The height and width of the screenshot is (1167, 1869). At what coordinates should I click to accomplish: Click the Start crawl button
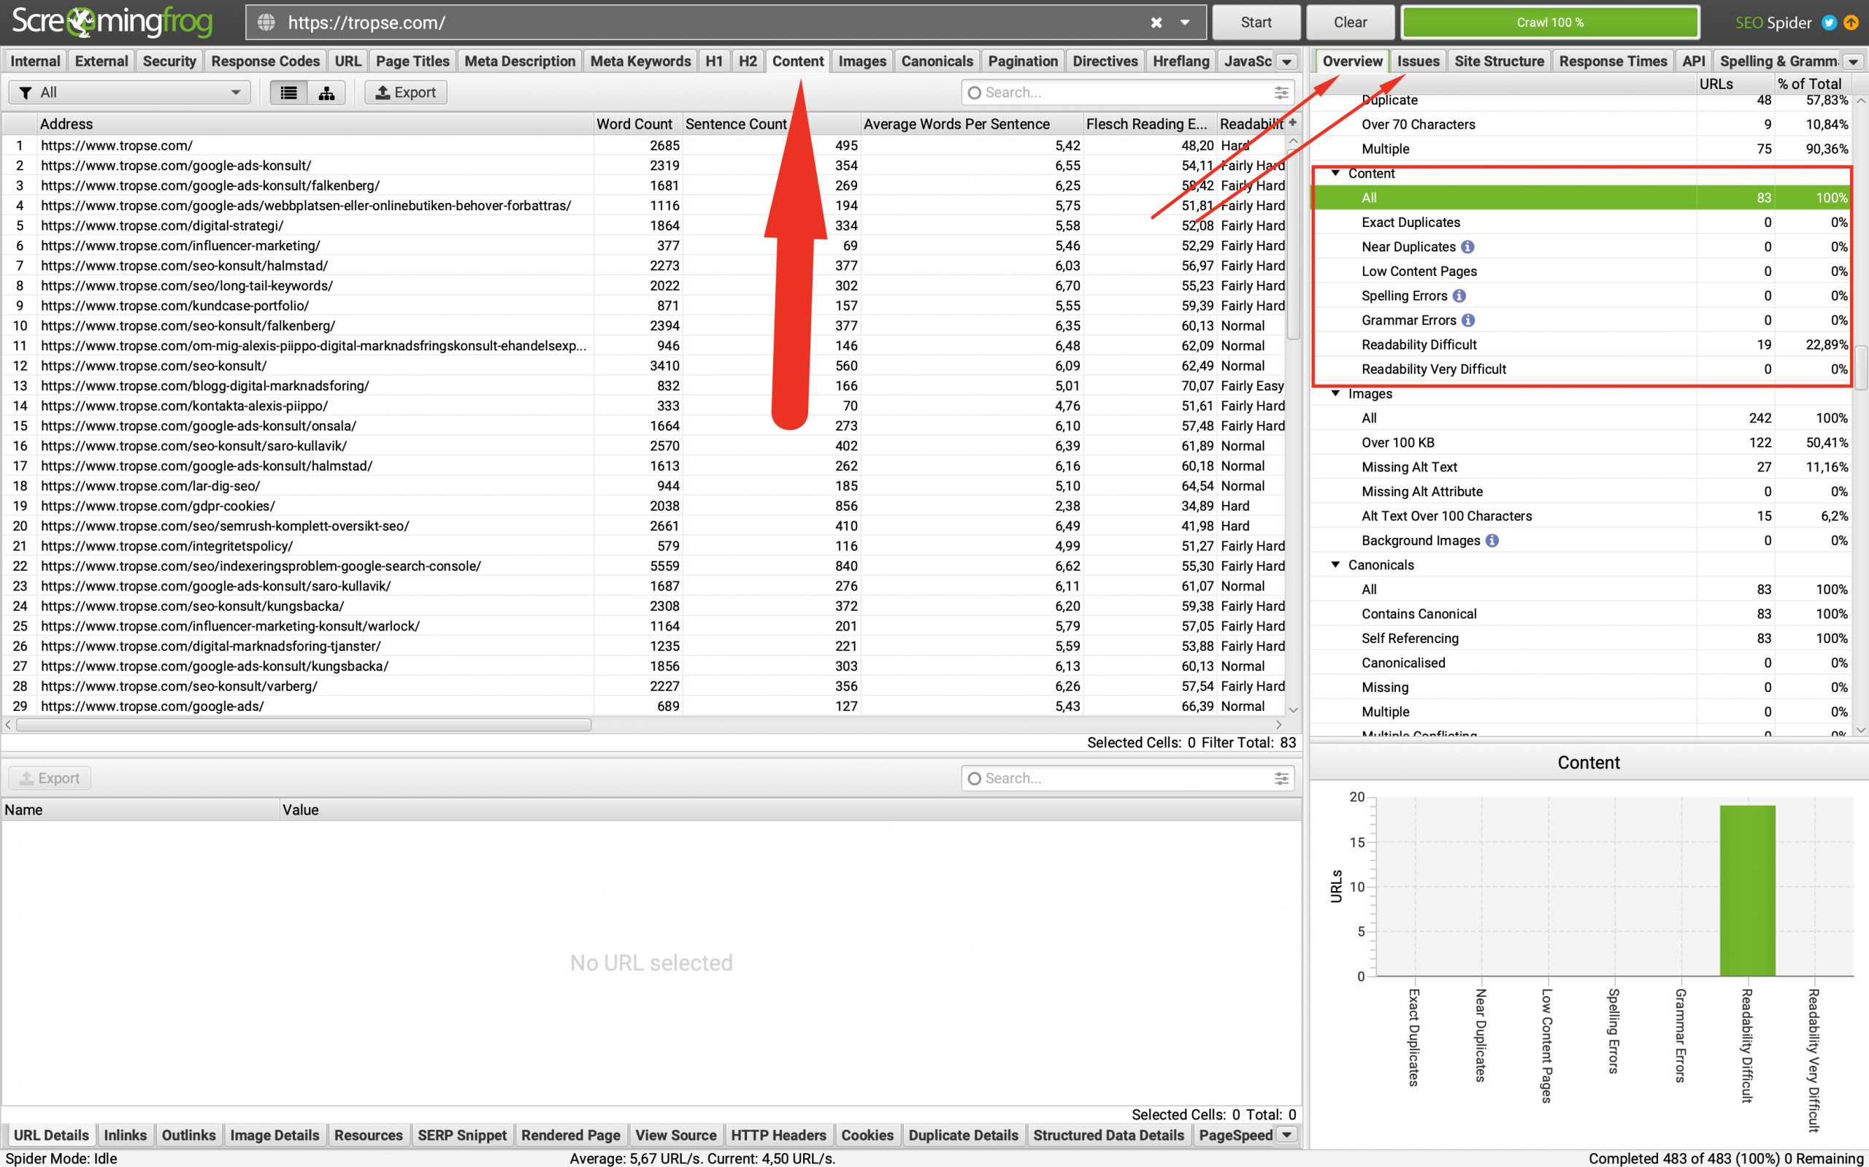[x=1256, y=23]
